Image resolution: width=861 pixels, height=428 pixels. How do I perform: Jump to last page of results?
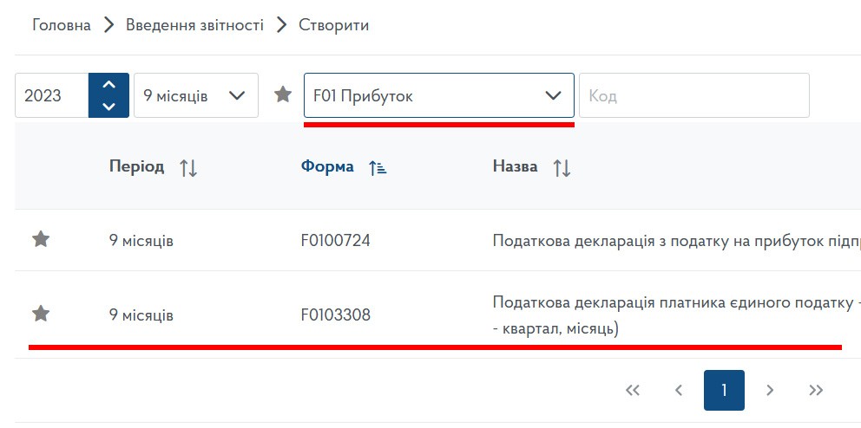816,391
